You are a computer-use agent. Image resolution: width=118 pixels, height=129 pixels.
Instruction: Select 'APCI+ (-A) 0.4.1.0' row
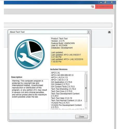click(x=59, y=77)
